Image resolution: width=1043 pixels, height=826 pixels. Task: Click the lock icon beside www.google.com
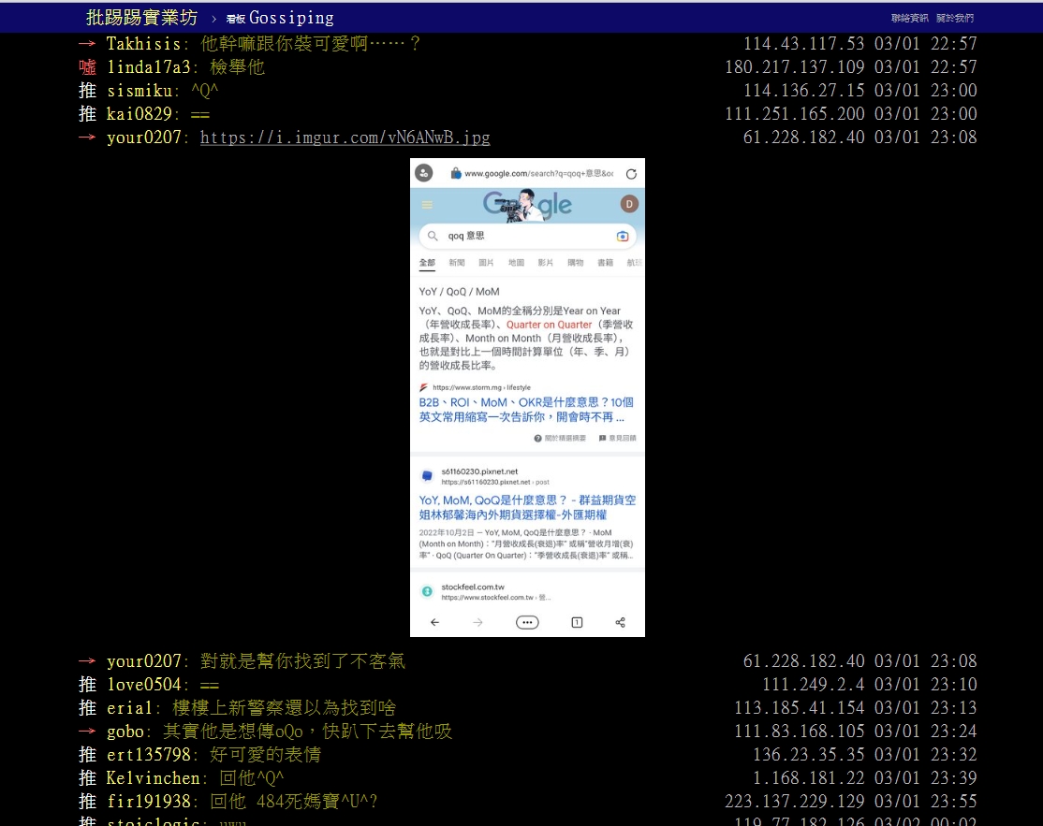click(x=456, y=173)
